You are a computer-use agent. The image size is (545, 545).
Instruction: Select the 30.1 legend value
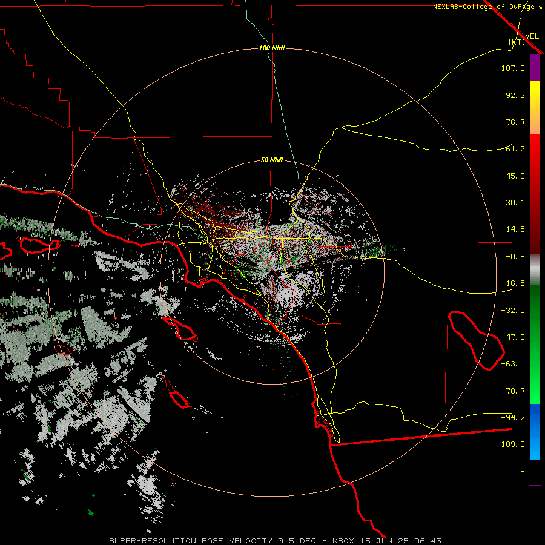(x=515, y=203)
